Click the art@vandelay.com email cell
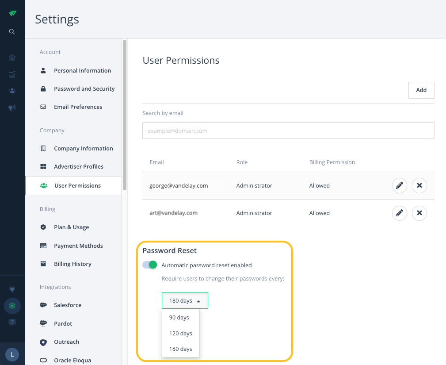Image resolution: width=446 pixels, height=365 pixels. [x=174, y=213]
